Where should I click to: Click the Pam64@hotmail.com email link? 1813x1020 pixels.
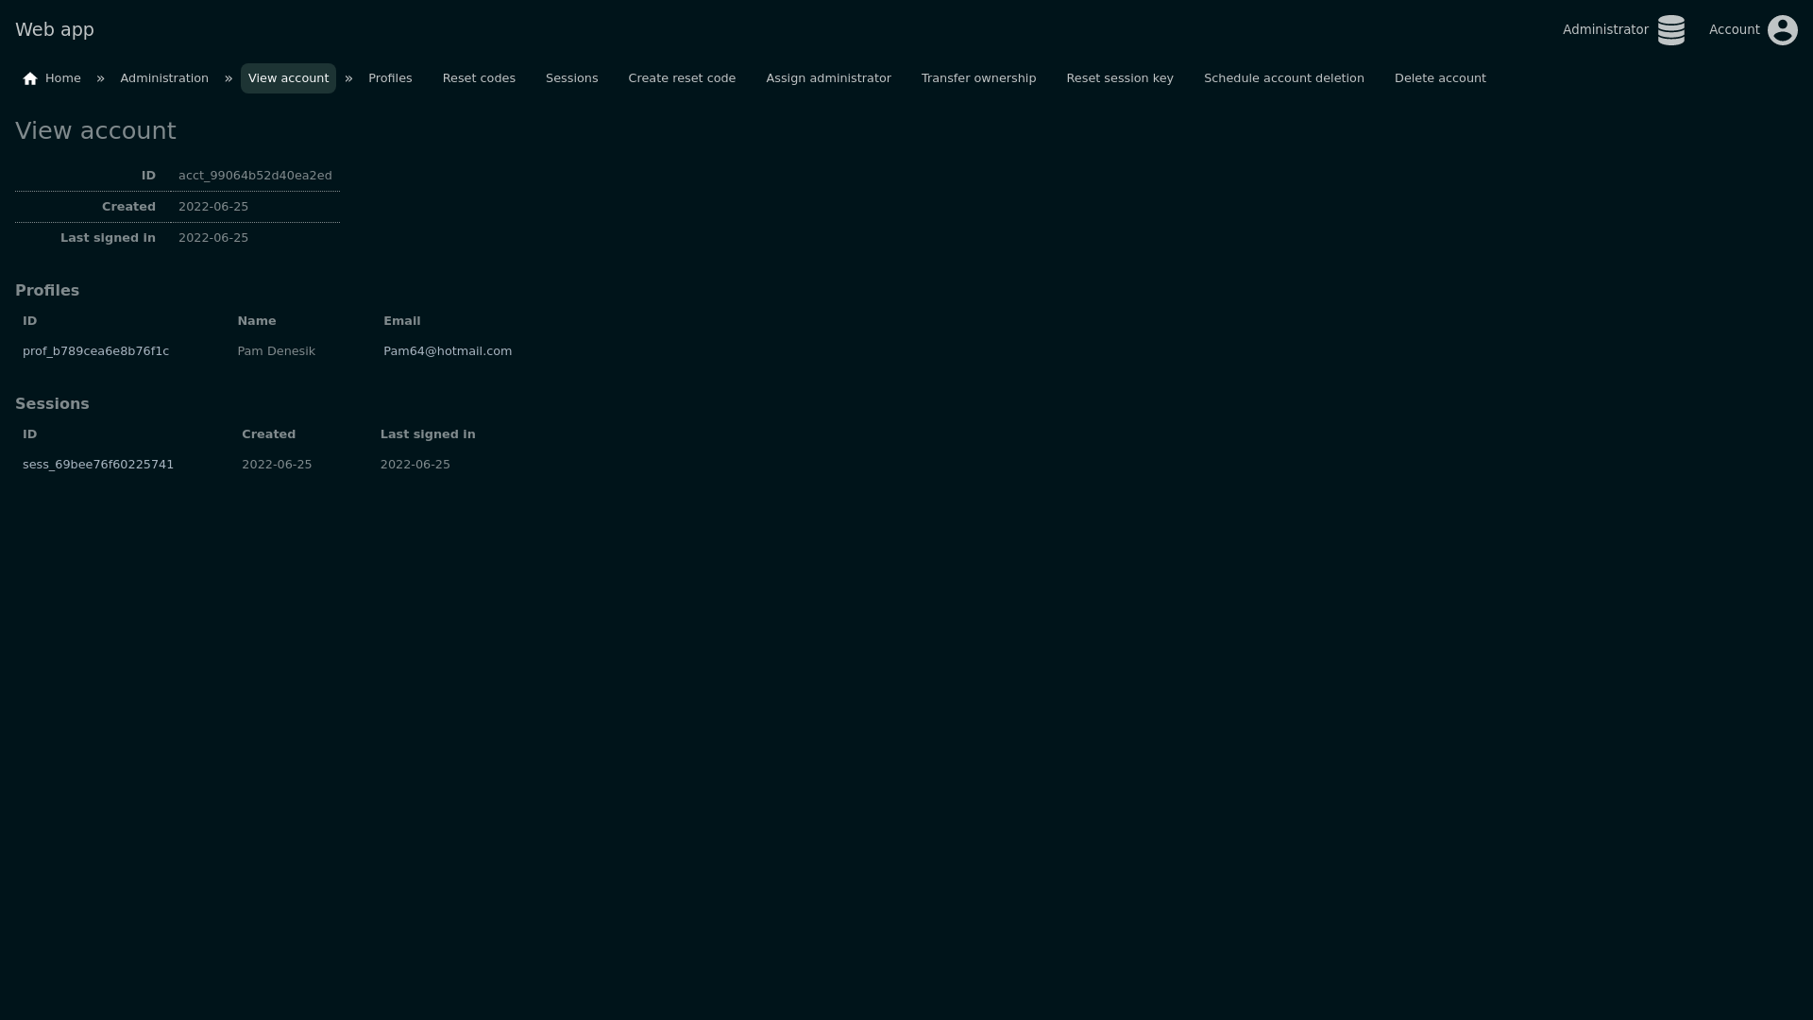point(447,351)
